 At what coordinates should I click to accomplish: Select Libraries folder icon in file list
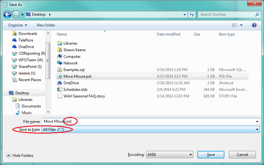60,43
